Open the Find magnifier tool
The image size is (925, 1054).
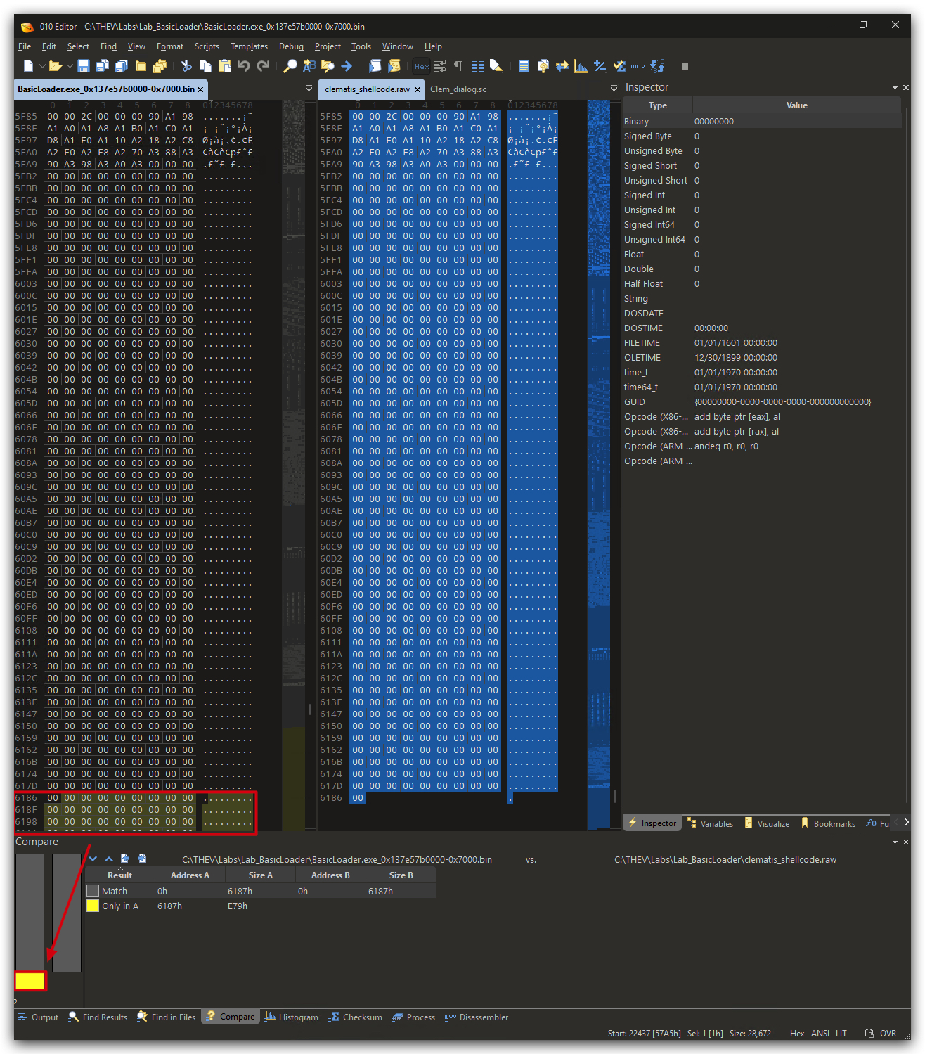pyautogui.click(x=290, y=66)
